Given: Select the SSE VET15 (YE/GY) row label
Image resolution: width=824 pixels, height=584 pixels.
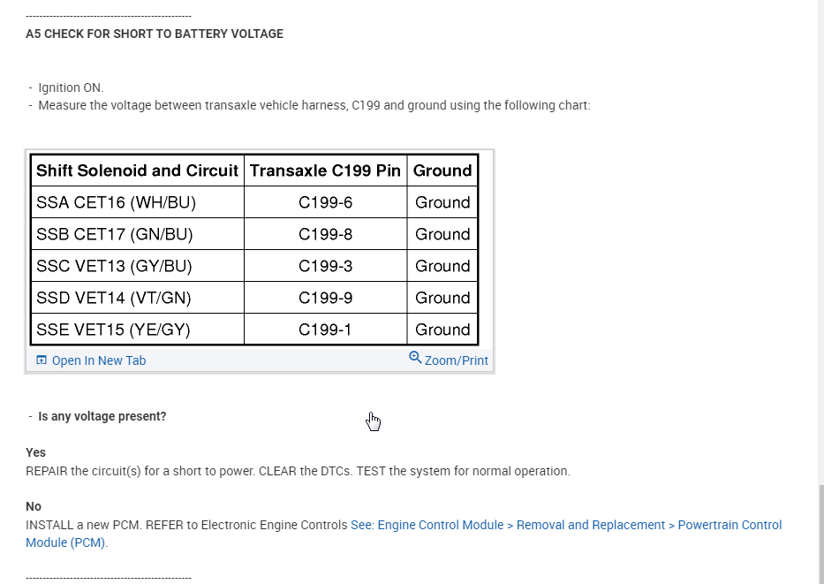Looking at the screenshot, I should click(113, 330).
